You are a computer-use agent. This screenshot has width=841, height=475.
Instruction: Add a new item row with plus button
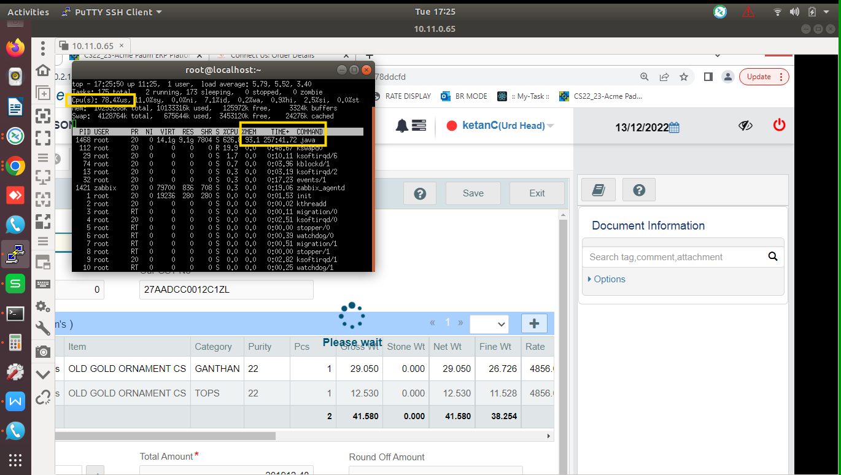[534, 324]
